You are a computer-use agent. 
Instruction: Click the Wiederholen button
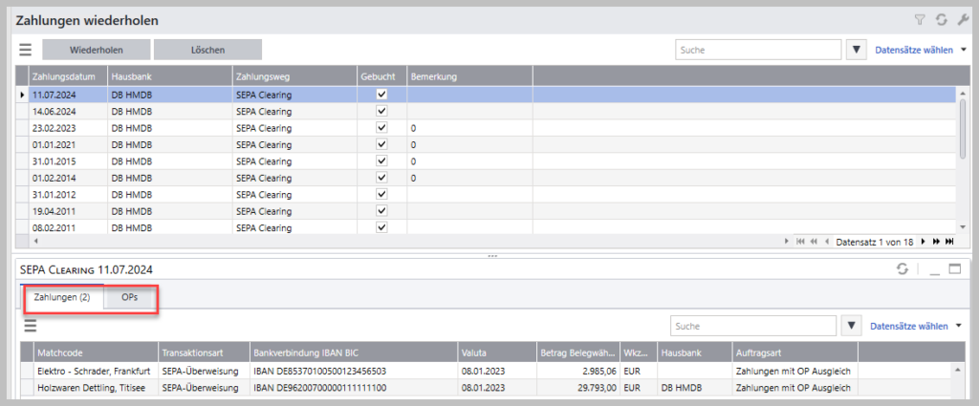click(96, 50)
